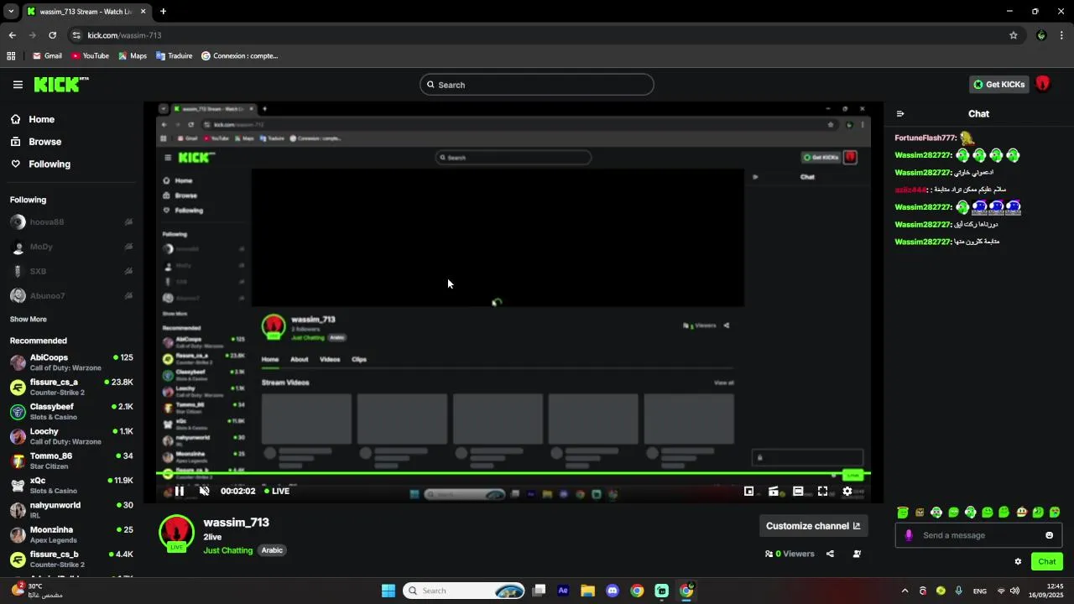Expand Show More followed channels
1074x604 pixels.
29,320
